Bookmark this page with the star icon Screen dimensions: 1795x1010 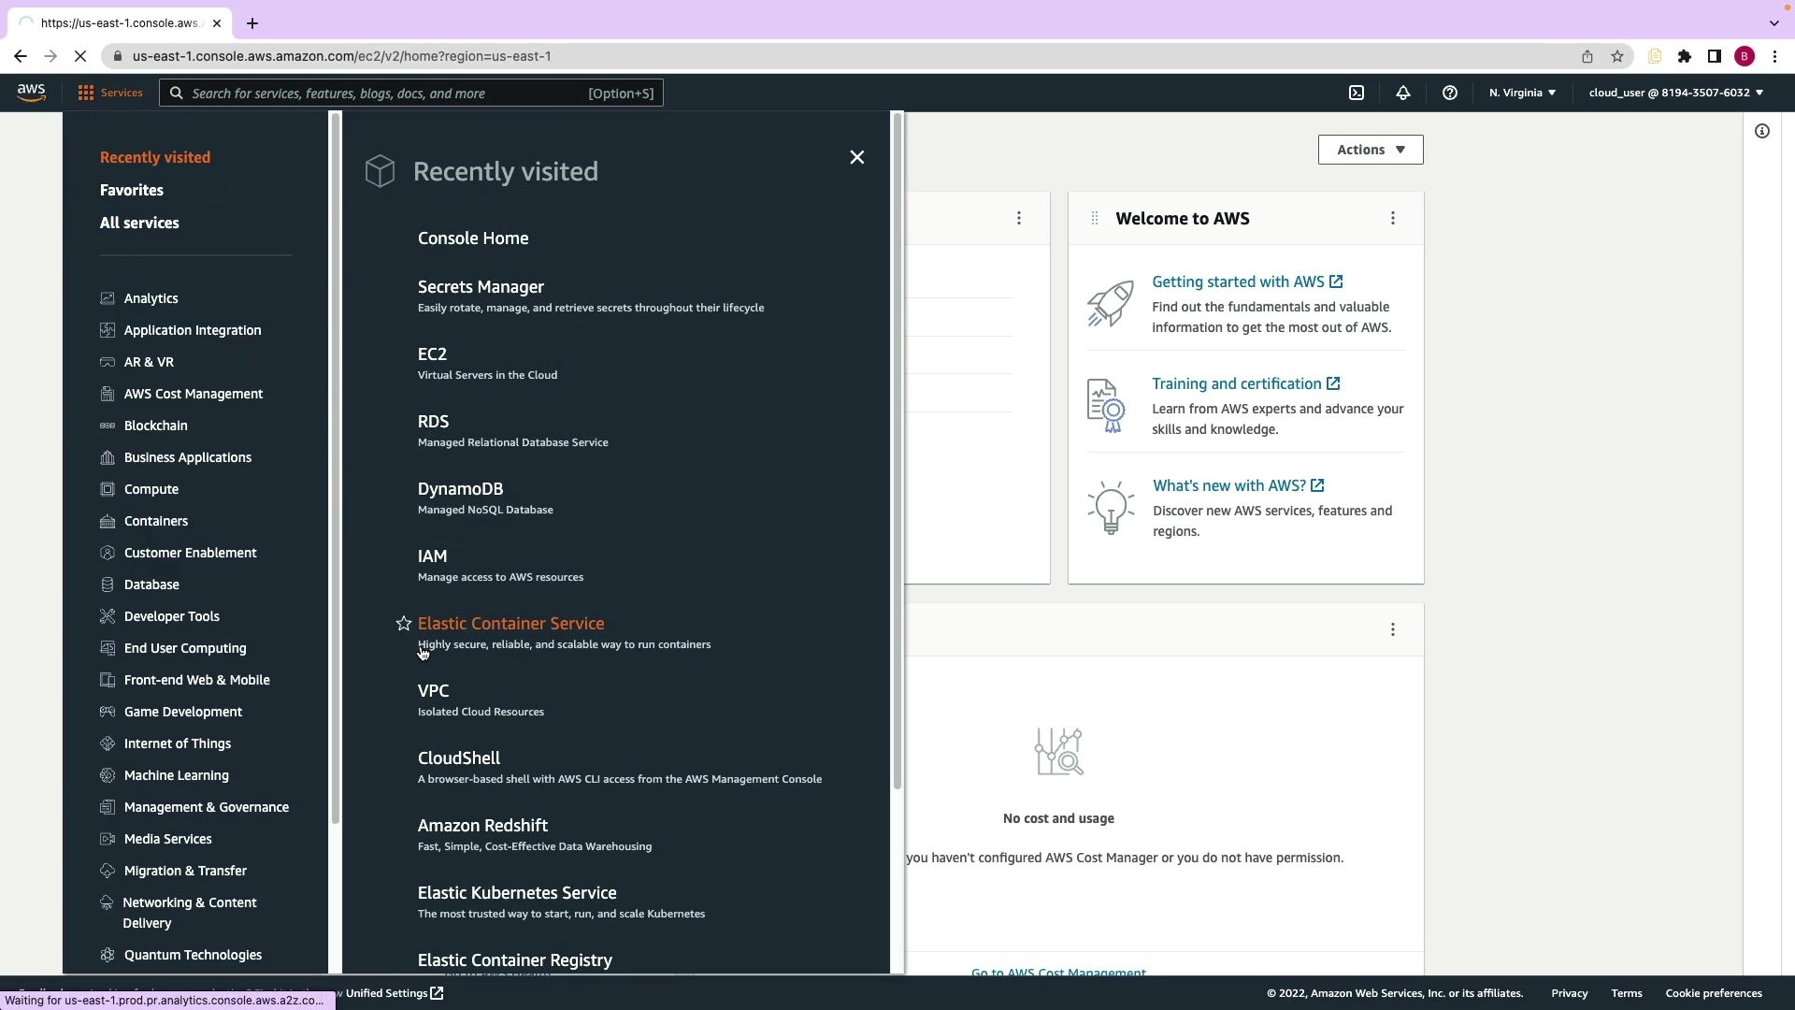coord(1617,56)
